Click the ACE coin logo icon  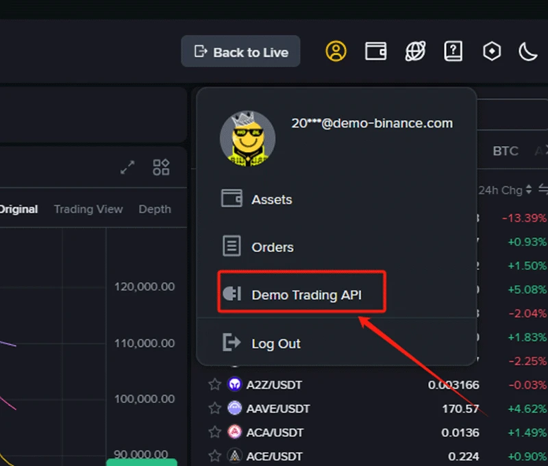(234, 456)
